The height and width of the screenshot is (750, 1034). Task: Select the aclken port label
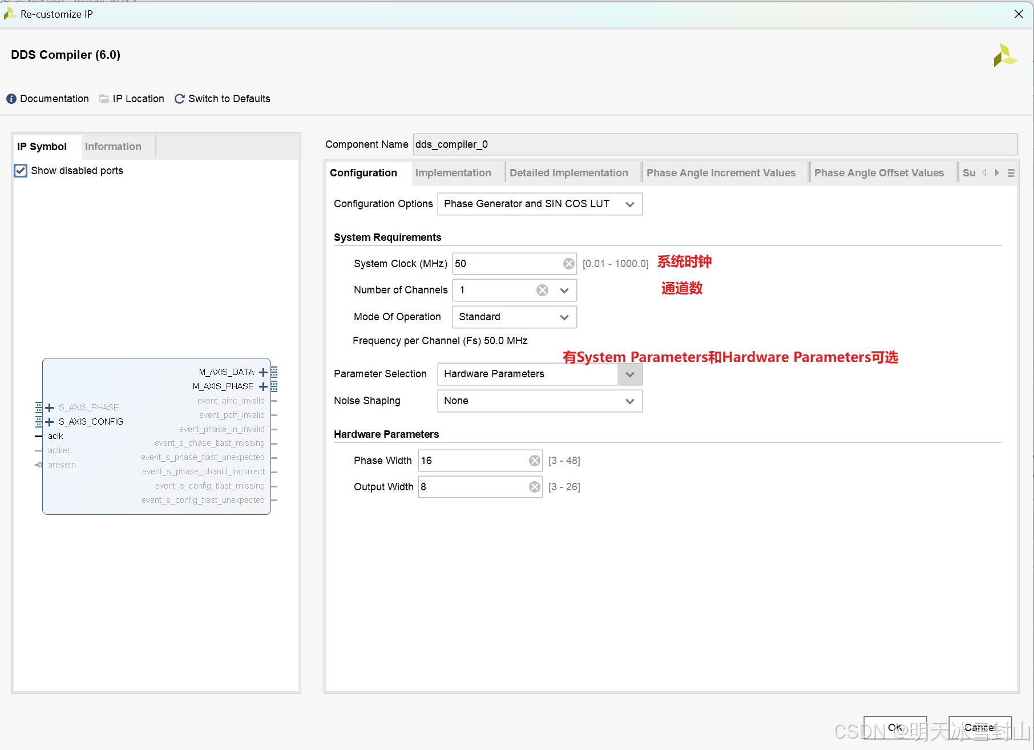pyautogui.click(x=60, y=450)
